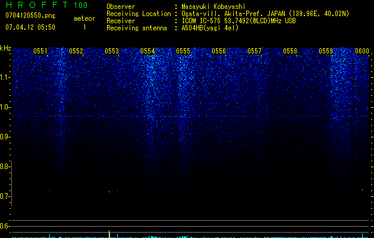
Task: Click the 0559 time marker
Action: click(326, 51)
